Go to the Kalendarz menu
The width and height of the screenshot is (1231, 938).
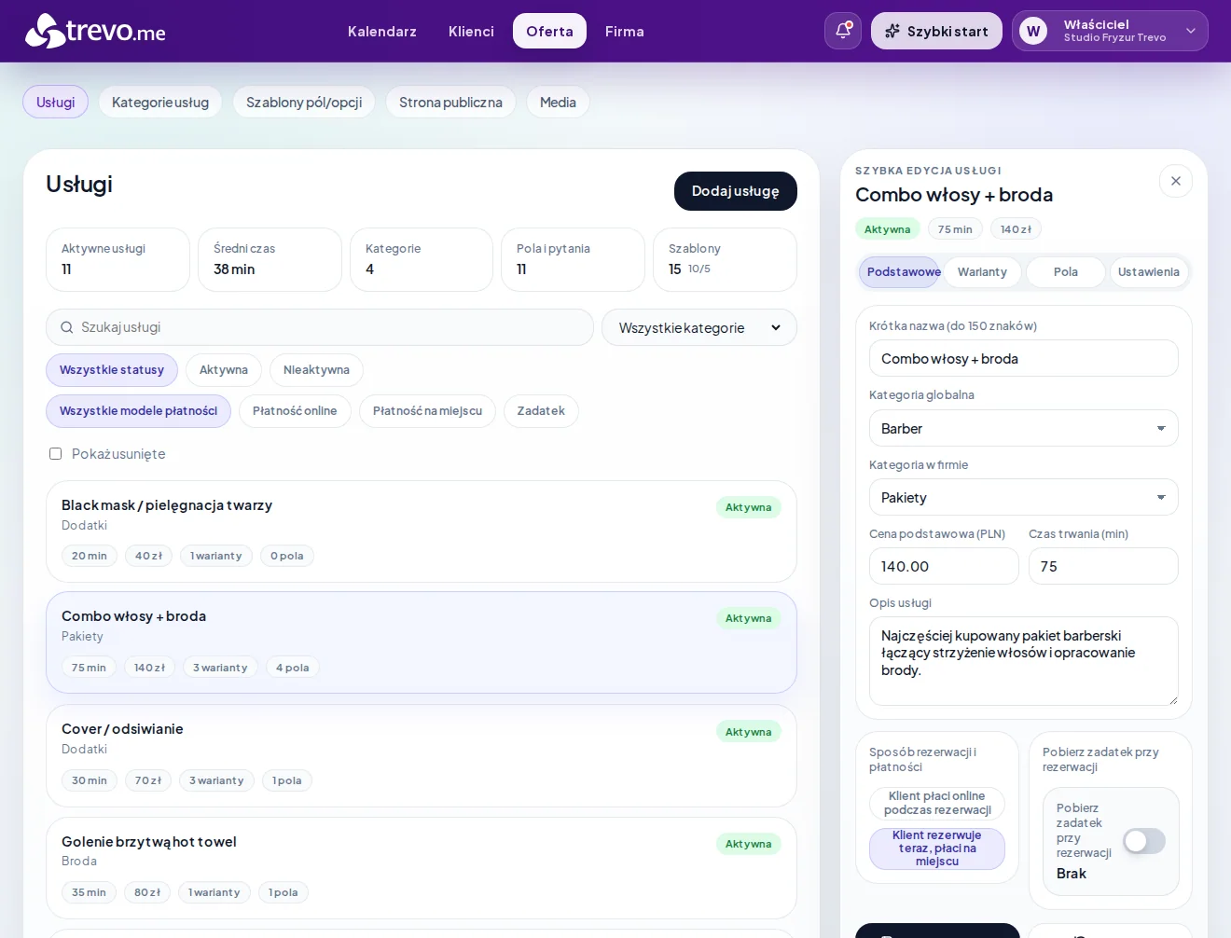pyautogui.click(x=382, y=31)
